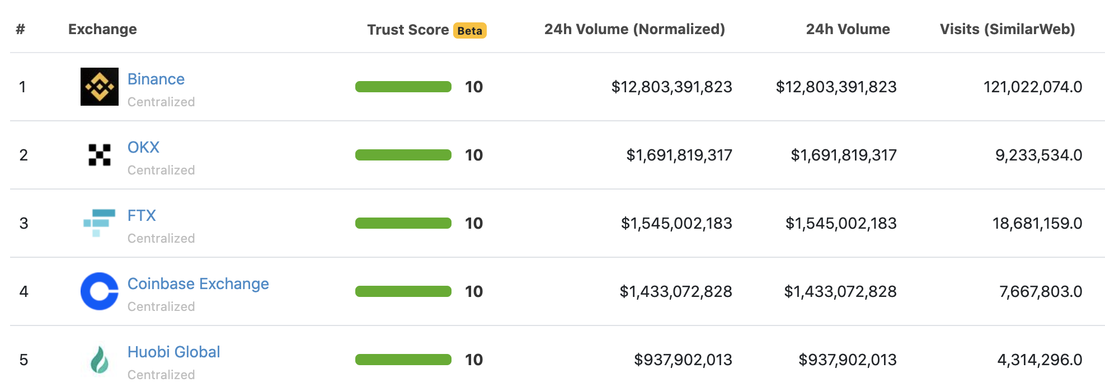1105x392 pixels.
Task: Go to Coinbase Exchange page
Action: [198, 284]
